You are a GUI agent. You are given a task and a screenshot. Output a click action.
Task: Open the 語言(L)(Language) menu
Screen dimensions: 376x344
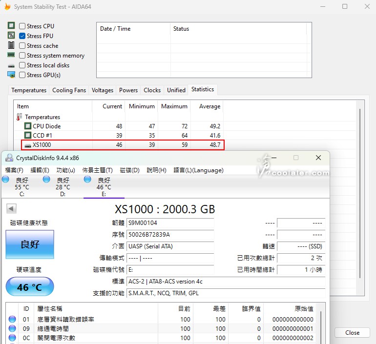click(x=199, y=170)
